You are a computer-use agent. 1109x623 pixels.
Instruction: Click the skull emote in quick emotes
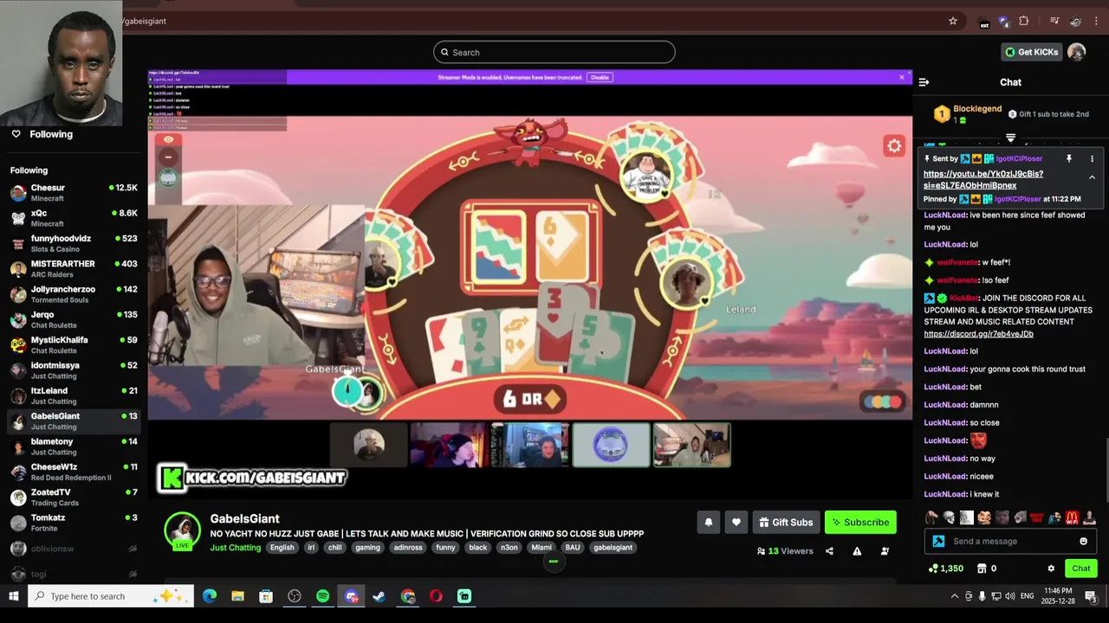pyautogui.click(x=949, y=518)
